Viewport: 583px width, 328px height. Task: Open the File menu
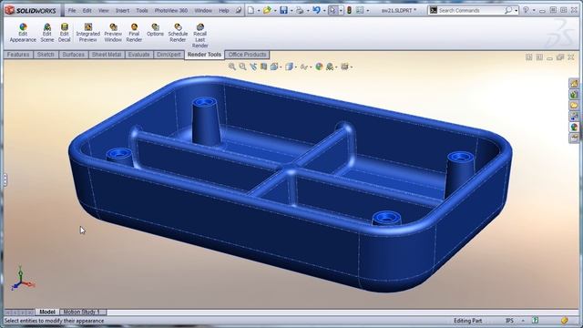(72, 10)
